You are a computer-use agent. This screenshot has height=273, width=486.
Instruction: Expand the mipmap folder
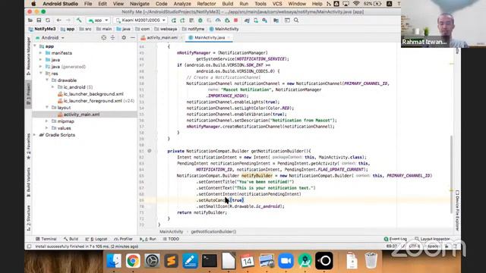pos(47,121)
